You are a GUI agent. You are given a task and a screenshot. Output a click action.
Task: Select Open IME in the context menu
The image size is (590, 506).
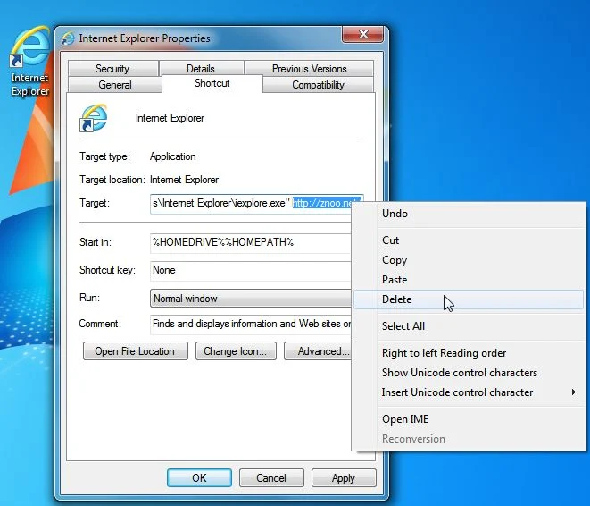(x=469, y=419)
